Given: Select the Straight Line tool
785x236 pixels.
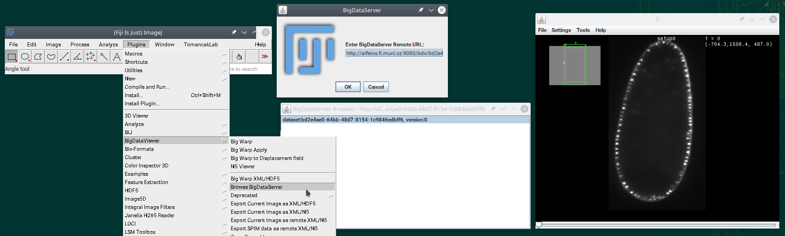Looking at the screenshot, I should tap(64, 56).
